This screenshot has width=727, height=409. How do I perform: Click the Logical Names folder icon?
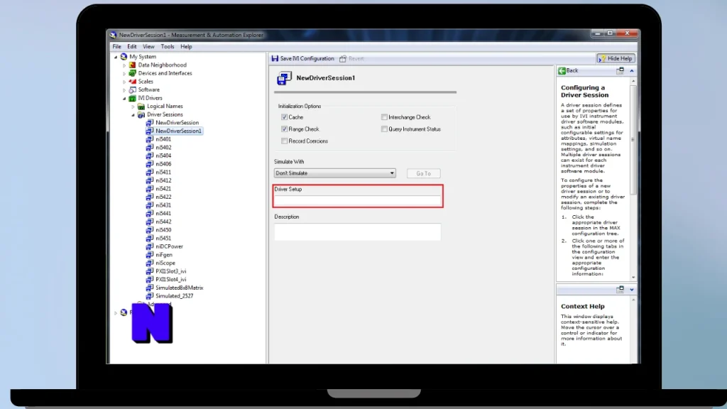pyautogui.click(x=141, y=107)
